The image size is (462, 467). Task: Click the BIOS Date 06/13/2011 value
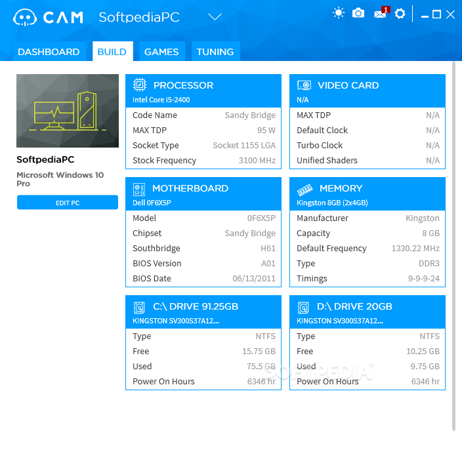click(254, 279)
